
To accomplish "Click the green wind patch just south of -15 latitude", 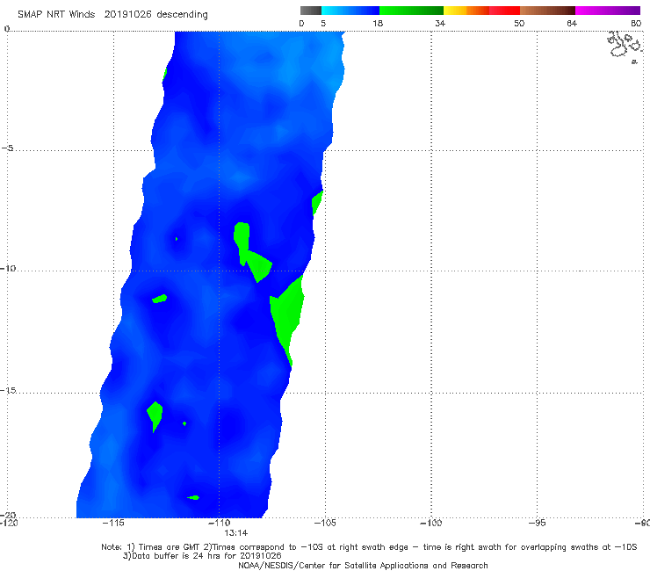I will point(155,415).
